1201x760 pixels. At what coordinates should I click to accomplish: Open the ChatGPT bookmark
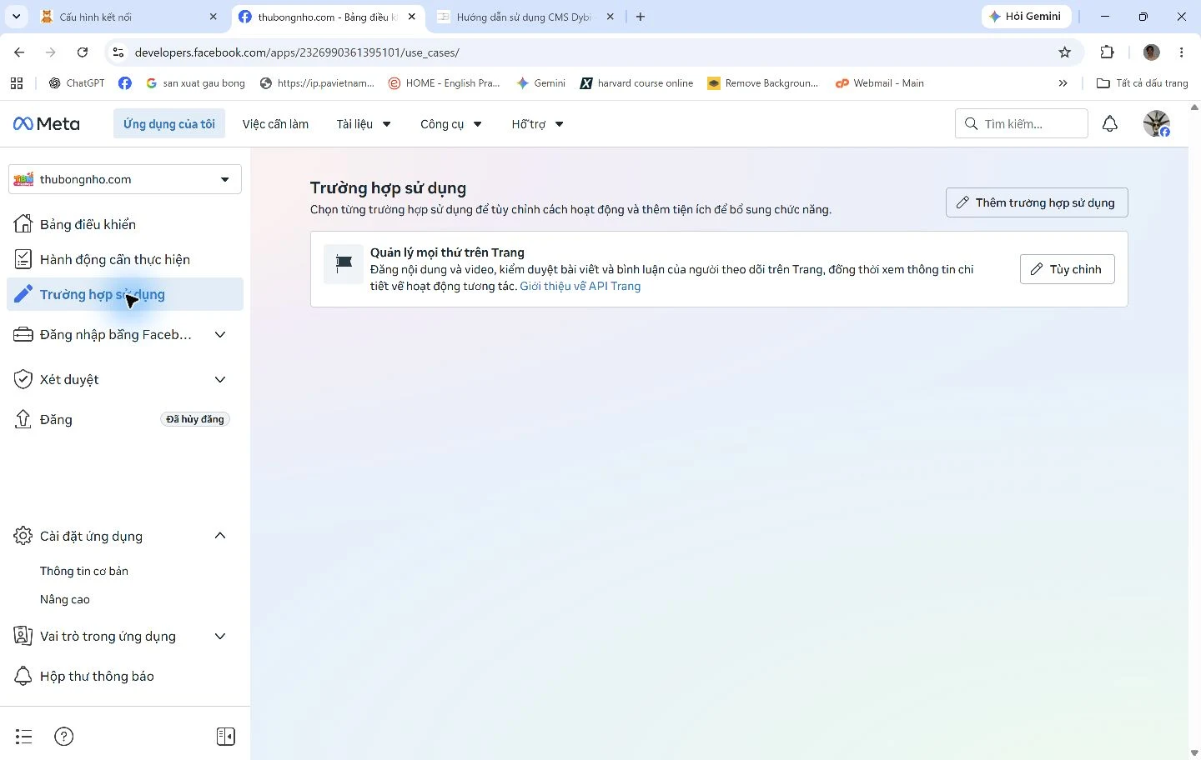coord(77,83)
